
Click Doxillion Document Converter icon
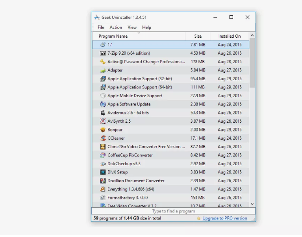click(x=103, y=181)
